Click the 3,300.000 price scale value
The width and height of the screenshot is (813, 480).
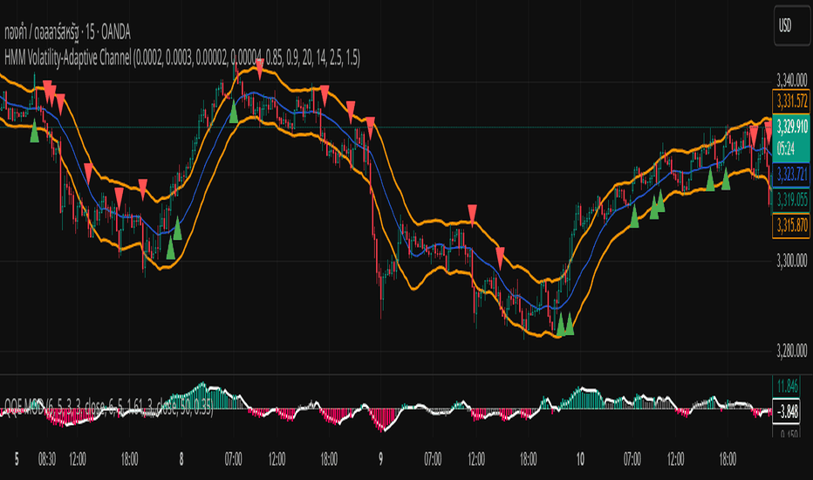(x=792, y=260)
